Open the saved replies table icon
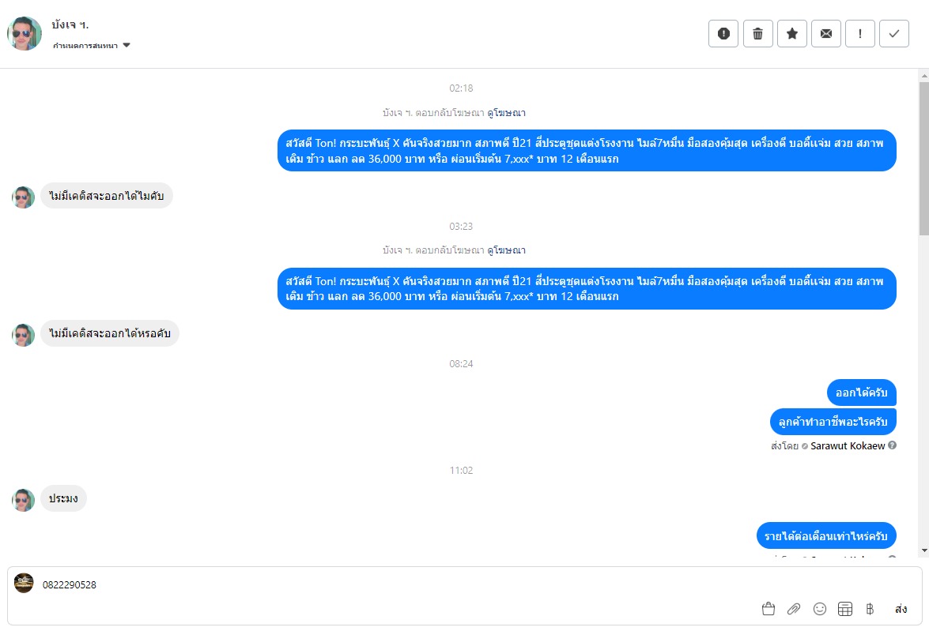929x631 pixels. click(845, 609)
